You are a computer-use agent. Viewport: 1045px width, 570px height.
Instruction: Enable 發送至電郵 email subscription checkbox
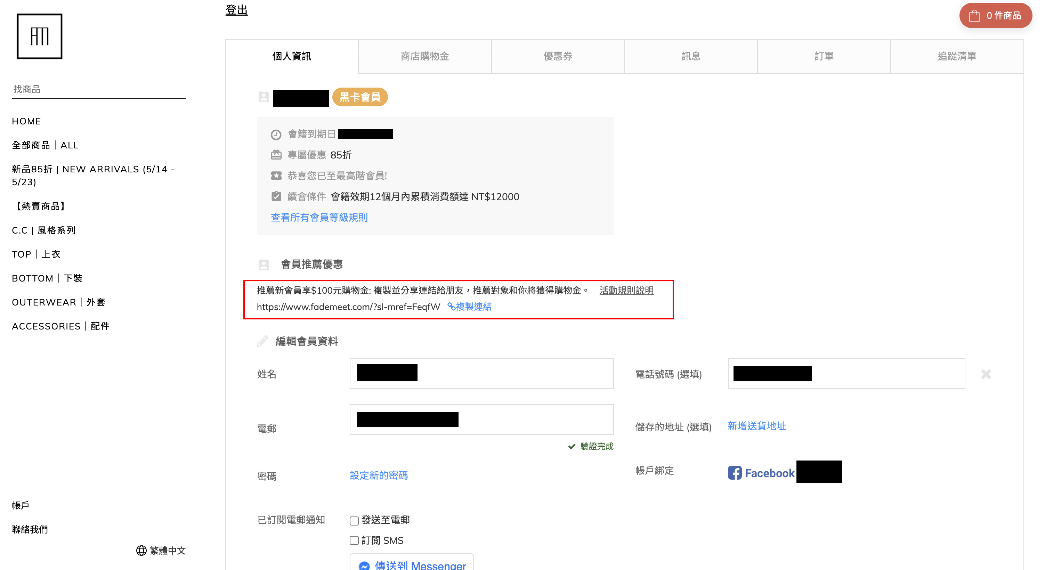coord(354,521)
